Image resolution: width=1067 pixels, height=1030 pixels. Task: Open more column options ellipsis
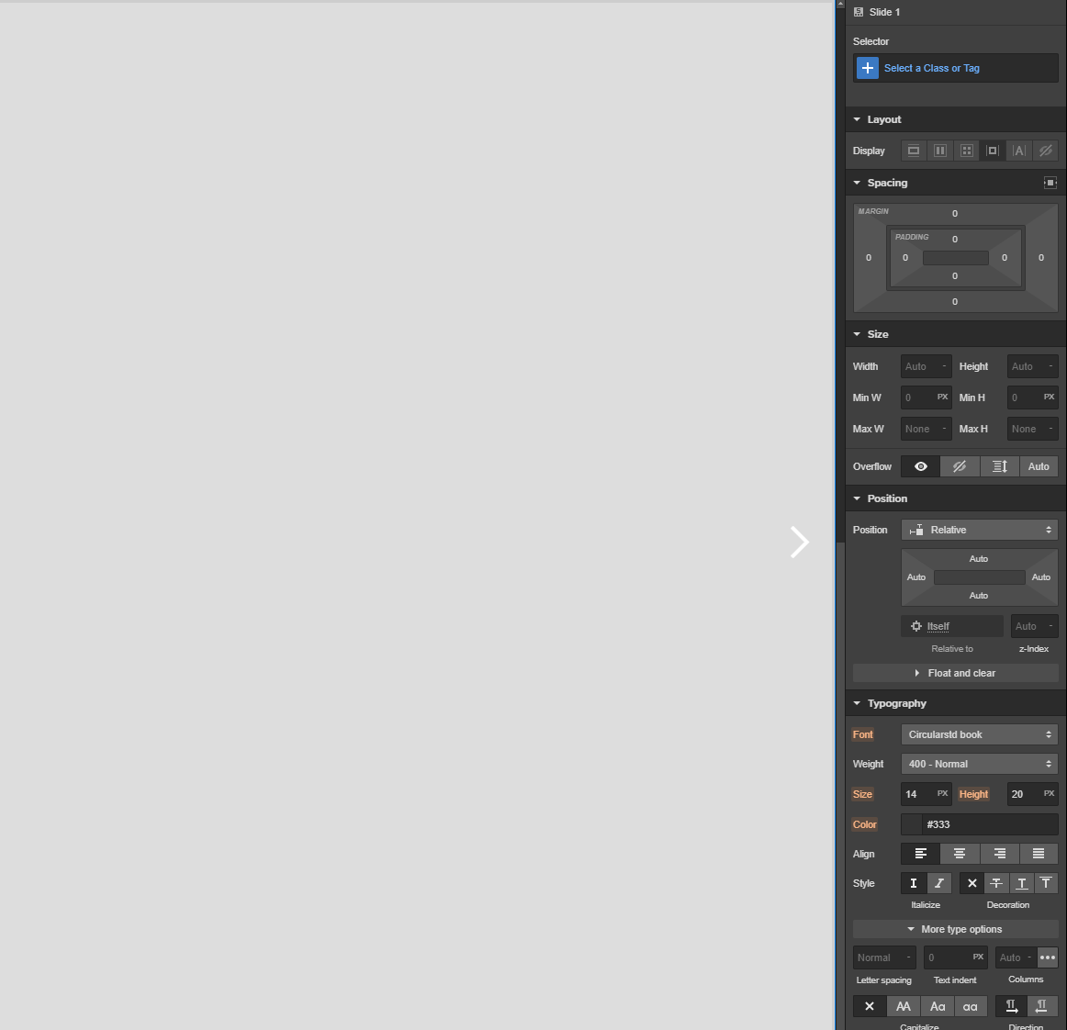click(x=1048, y=957)
